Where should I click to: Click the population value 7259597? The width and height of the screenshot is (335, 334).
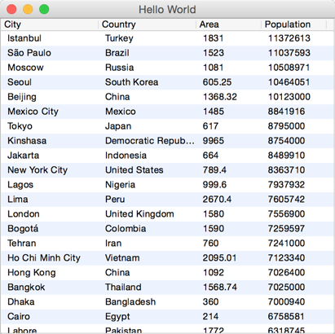[286, 229]
